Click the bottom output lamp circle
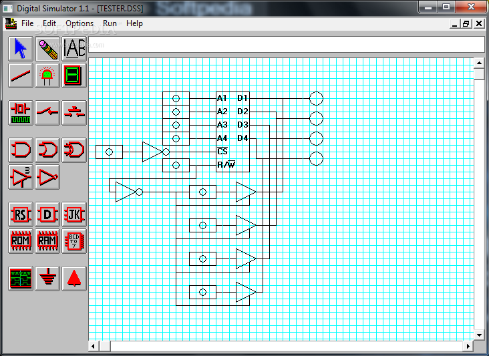489x356 pixels. (x=316, y=158)
